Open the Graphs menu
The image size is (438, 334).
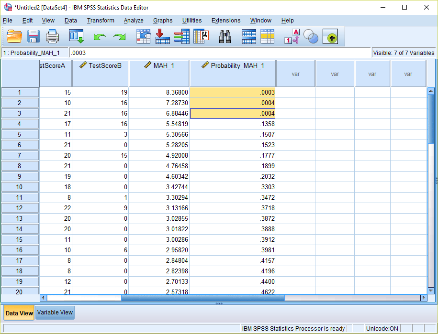tap(162, 21)
